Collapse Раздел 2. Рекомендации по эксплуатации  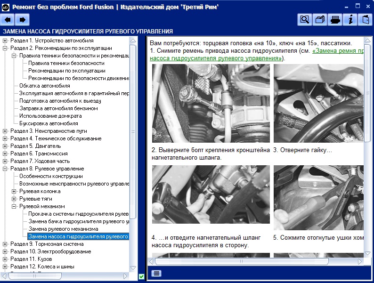(5, 48)
